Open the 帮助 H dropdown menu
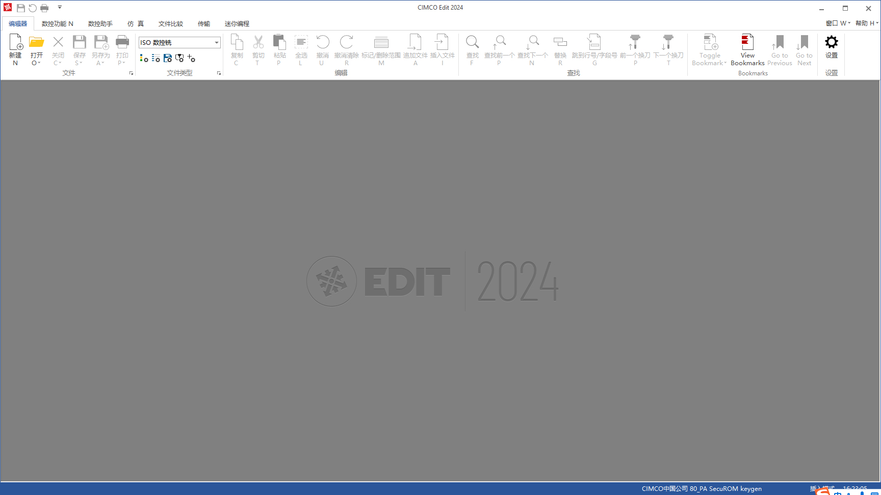Viewport: 881px width, 495px height. (x=867, y=23)
